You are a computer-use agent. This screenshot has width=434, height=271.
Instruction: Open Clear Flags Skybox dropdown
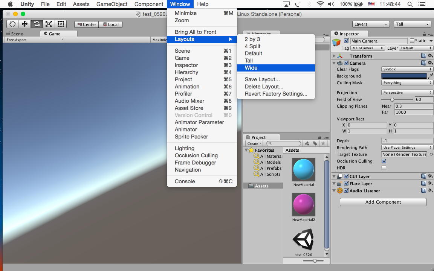[407, 69]
